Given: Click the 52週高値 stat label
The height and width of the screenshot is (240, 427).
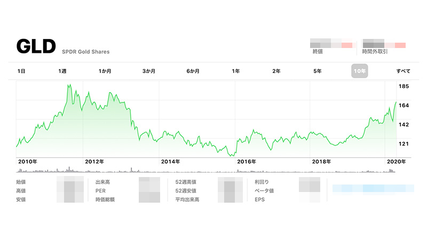Looking at the screenshot, I should 186,182.
